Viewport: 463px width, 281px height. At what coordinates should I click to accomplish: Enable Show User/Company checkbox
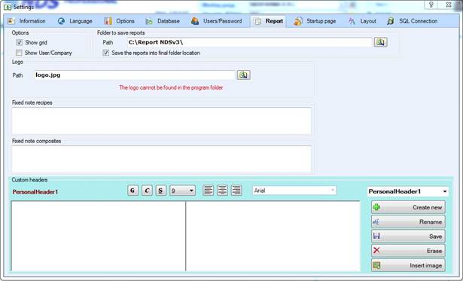(19, 53)
